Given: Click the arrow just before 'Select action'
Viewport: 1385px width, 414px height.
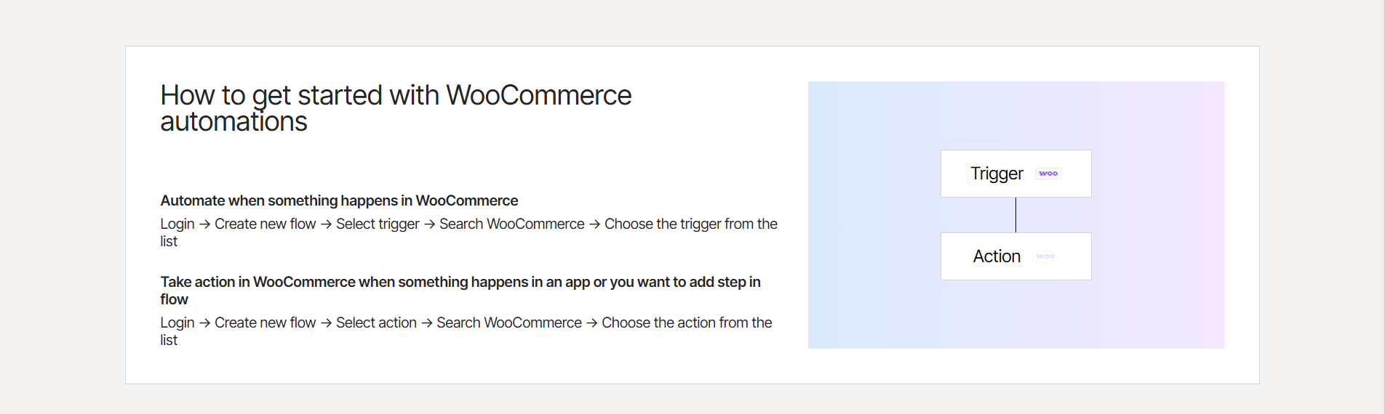Looking at the screenshot, I should (326, 323).
